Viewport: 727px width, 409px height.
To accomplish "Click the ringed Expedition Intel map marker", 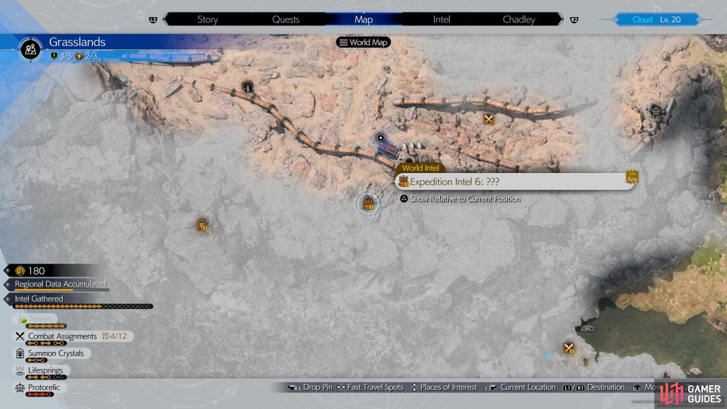I will [369, 203].
